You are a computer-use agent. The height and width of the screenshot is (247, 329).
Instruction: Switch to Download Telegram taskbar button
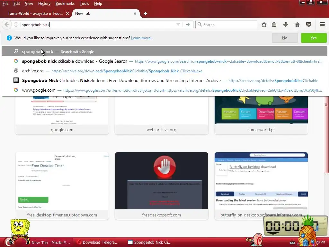(x=98, y=242)
